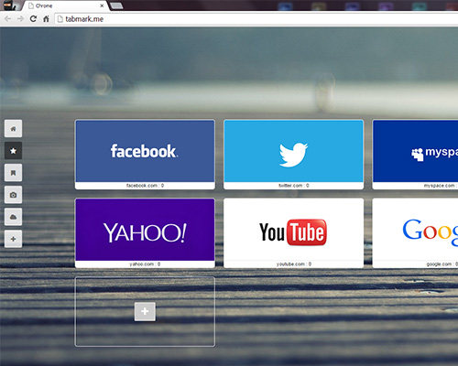The image size is (458, 366).
Task: Open the Facebook speed dial tile
Action: (x=145, y=155)
